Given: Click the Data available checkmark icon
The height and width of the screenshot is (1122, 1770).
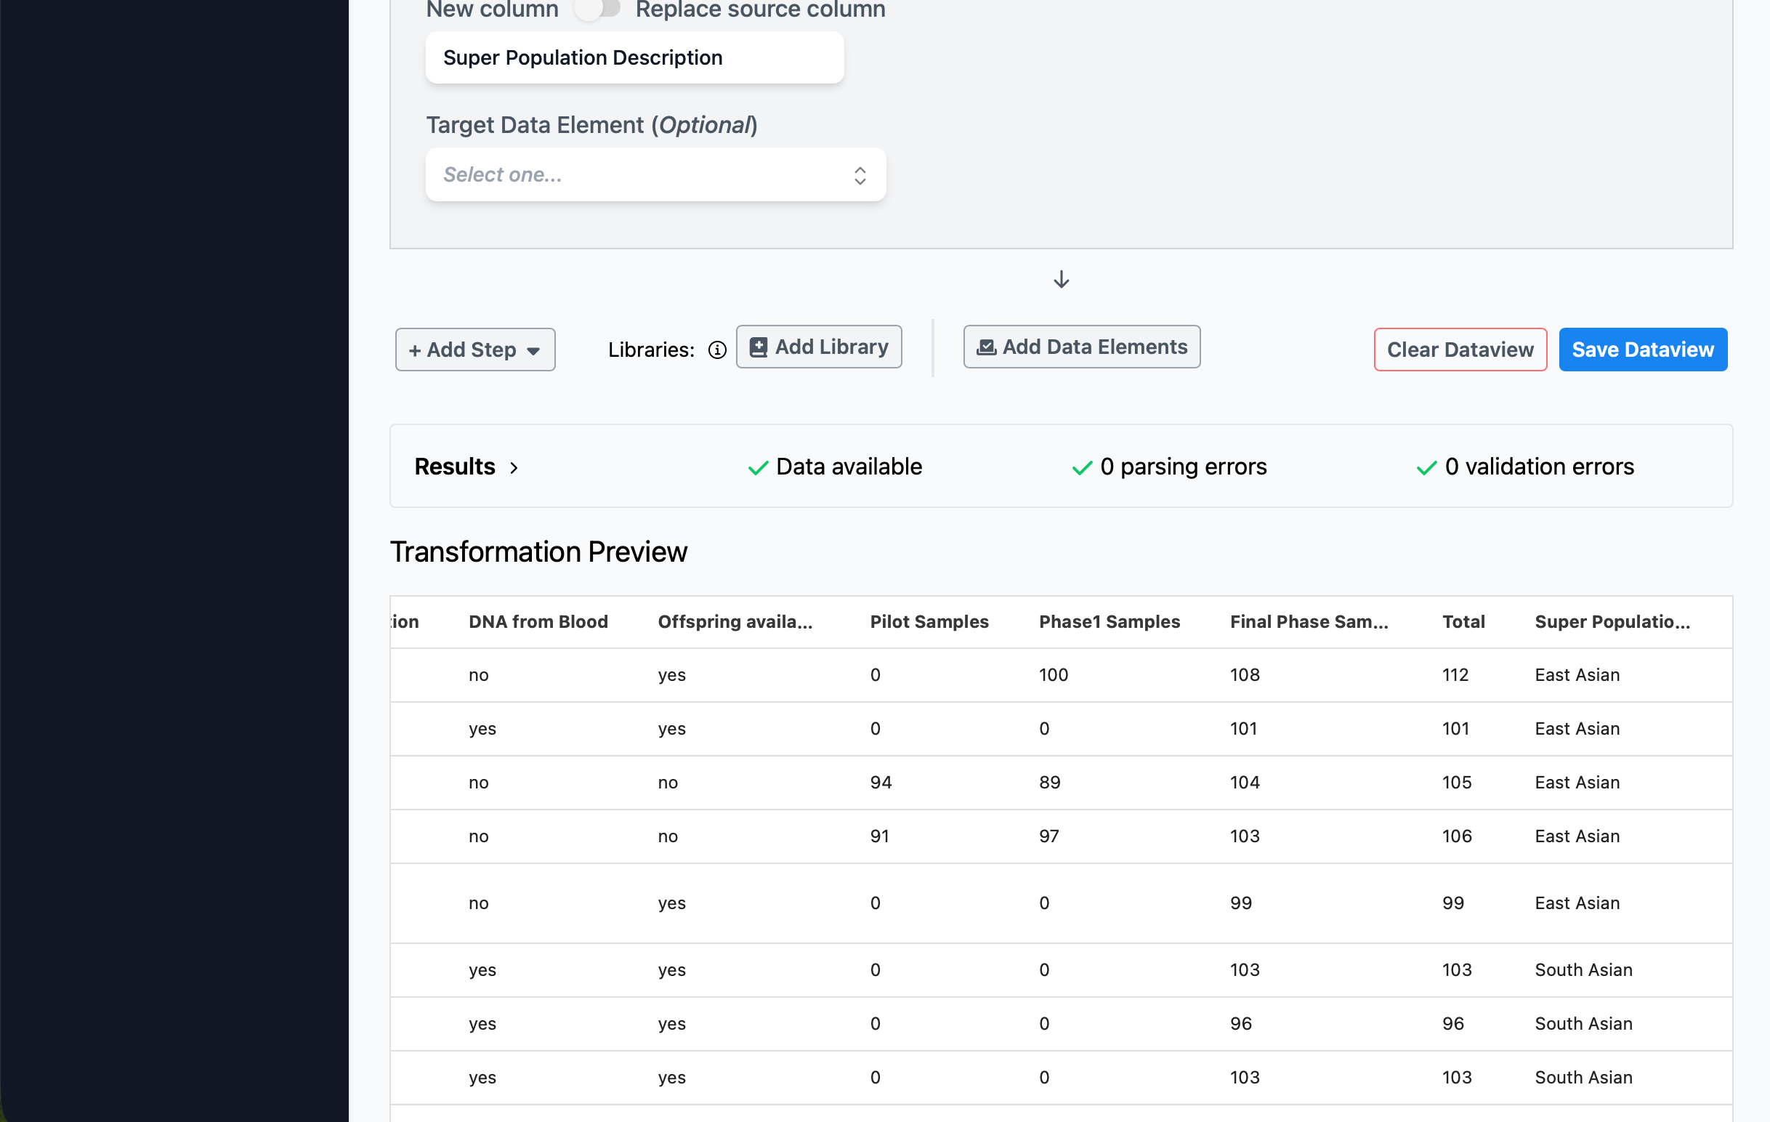Looking at the screenshot, I should [757, 468].
